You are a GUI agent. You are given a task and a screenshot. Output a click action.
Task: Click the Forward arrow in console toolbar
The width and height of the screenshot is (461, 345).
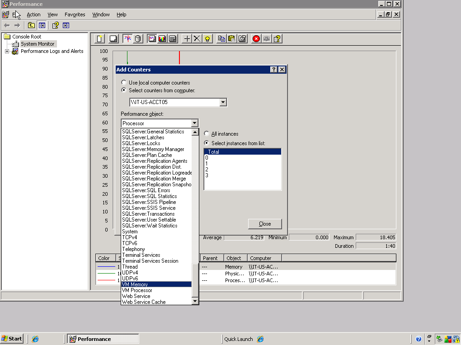pyautogui.click(x=17, y=26)
